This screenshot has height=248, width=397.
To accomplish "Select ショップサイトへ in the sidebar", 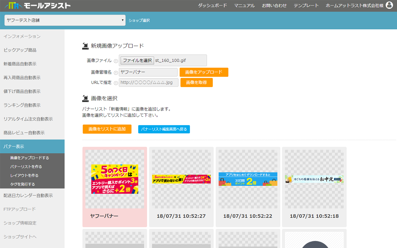I will [32, 237].
